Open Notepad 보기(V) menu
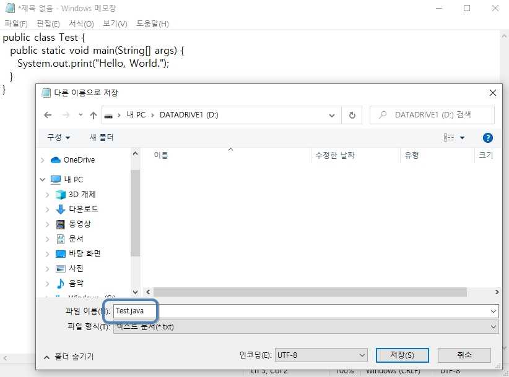Viewport: 509px width, 377px height. [115, 23]
